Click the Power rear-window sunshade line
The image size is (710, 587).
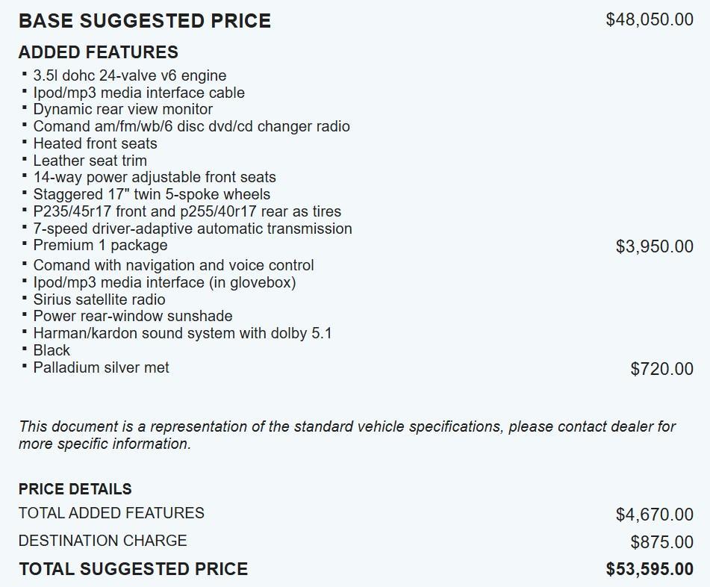[x=132, y=316]
